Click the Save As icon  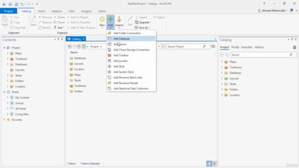[x=136, y=28]
